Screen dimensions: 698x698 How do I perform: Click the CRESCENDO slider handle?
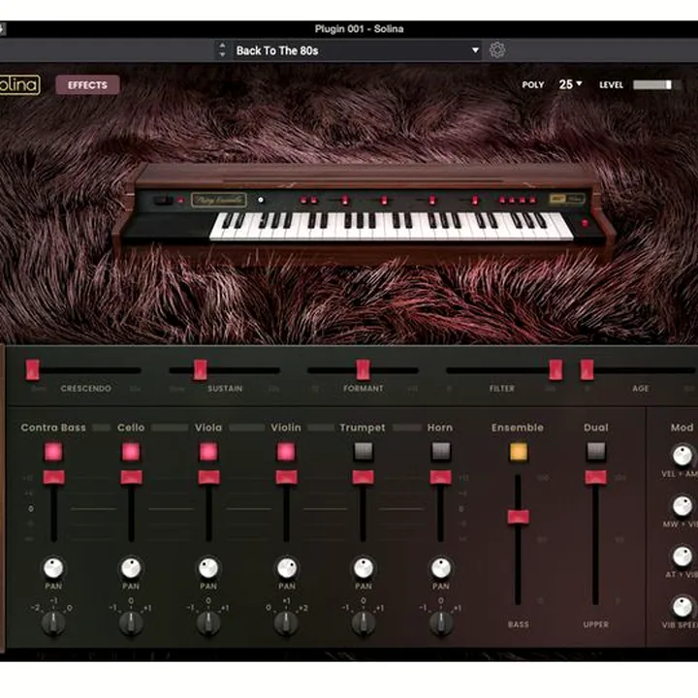pos(33,370)
